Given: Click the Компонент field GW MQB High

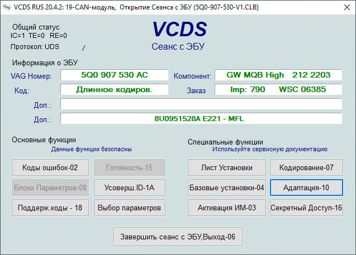Looking at the screenshot, I should 278,75.
